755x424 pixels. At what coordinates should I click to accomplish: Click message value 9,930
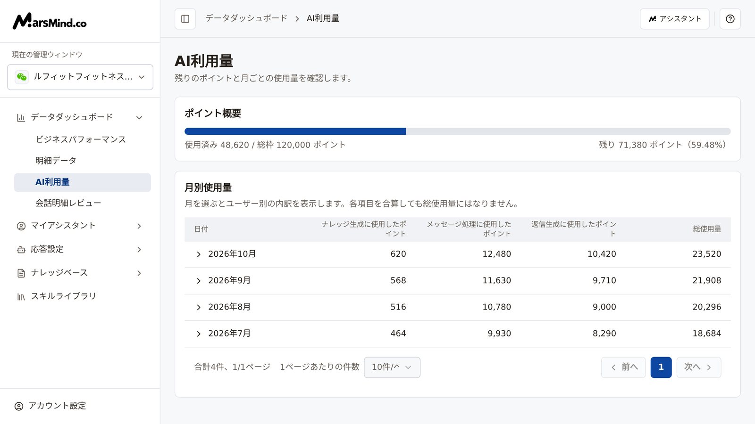(x=499, y=333)
